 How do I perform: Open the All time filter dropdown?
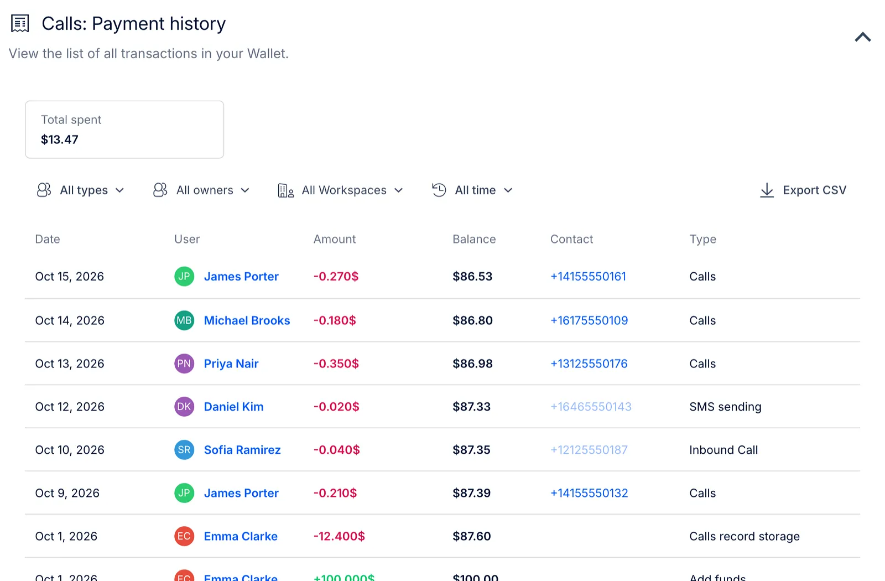[472, 190]
